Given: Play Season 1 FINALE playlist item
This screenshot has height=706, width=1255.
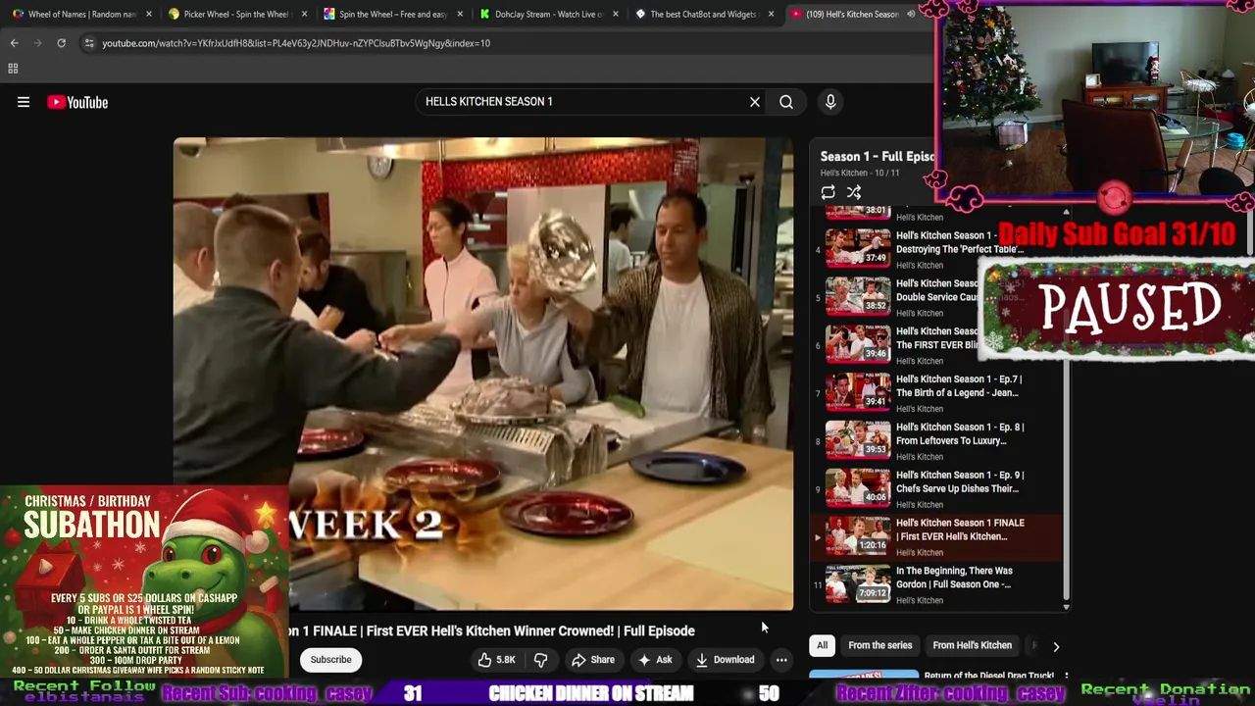Looking at the screenshot, I should coord(937,536).
